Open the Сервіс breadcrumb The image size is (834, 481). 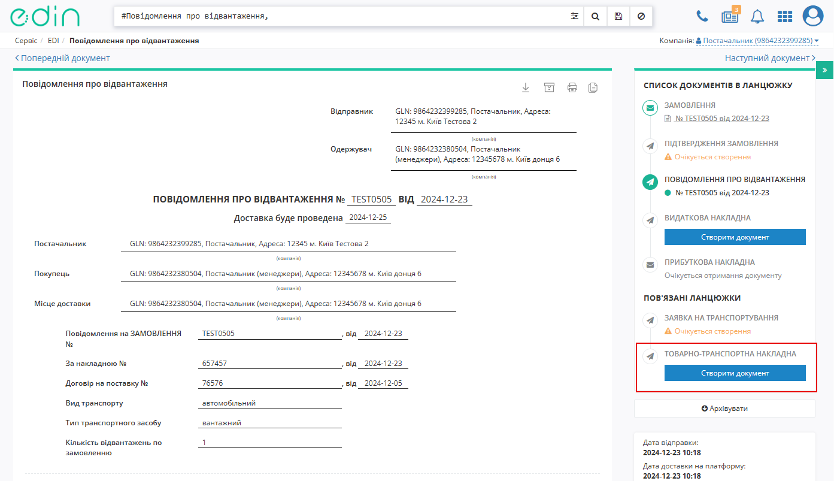[26, 41]
